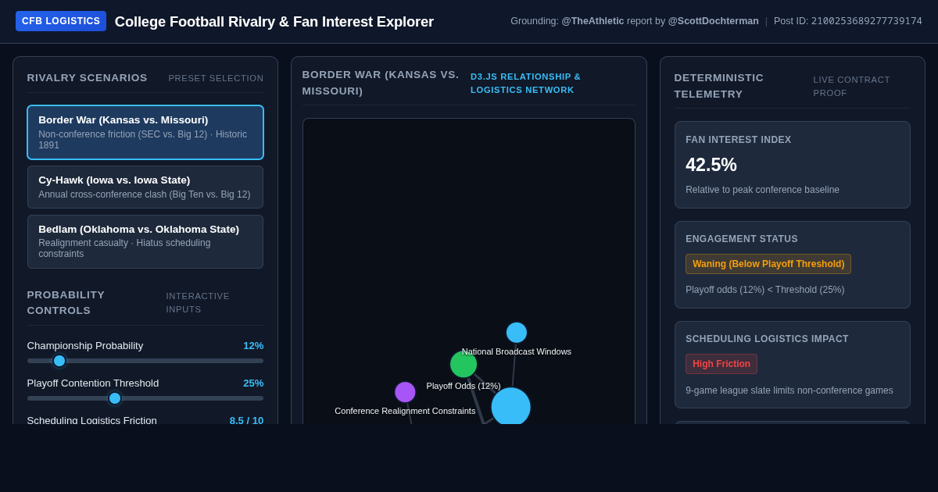Adjust the Championship Probability slider handle

point(59,361)
